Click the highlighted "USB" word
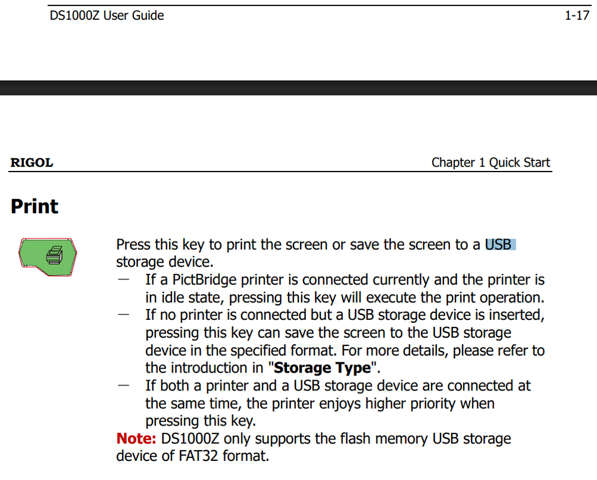 coord(500,244)
